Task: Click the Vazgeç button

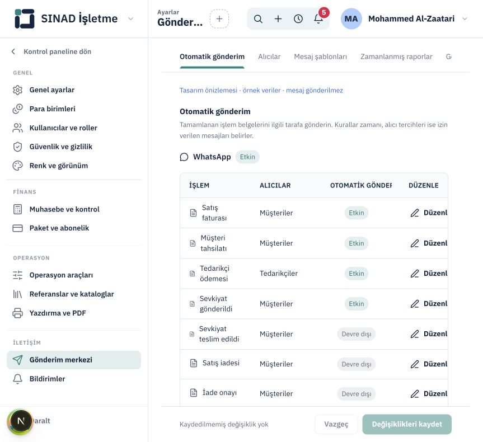Action: pos(336,424)
